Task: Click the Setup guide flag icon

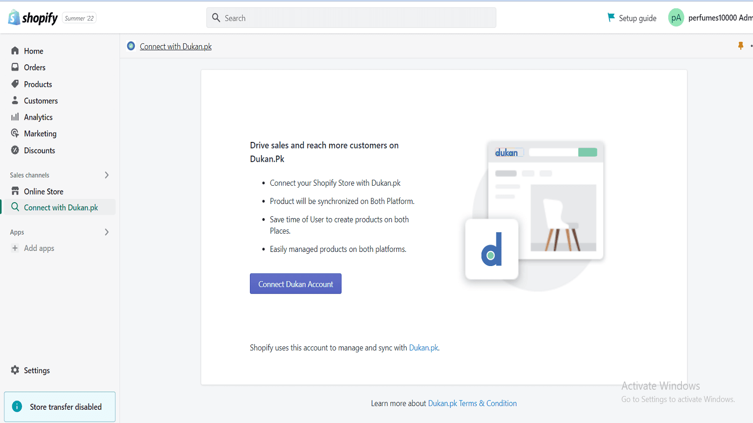Action: click(611, 17)
